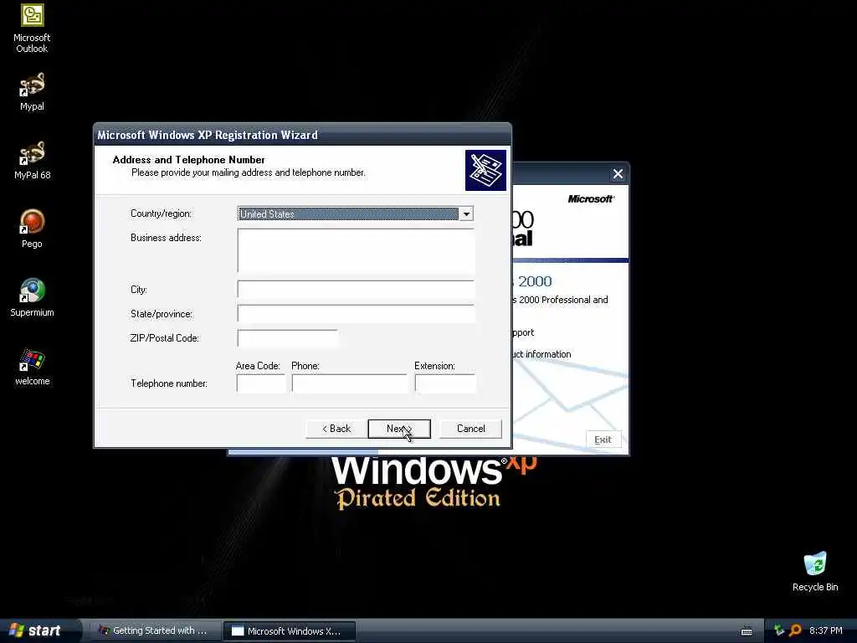Viewport: 857px width, 643px height.
Task: Select the Recycle Bin icon
Action: [x=815, y=572]
